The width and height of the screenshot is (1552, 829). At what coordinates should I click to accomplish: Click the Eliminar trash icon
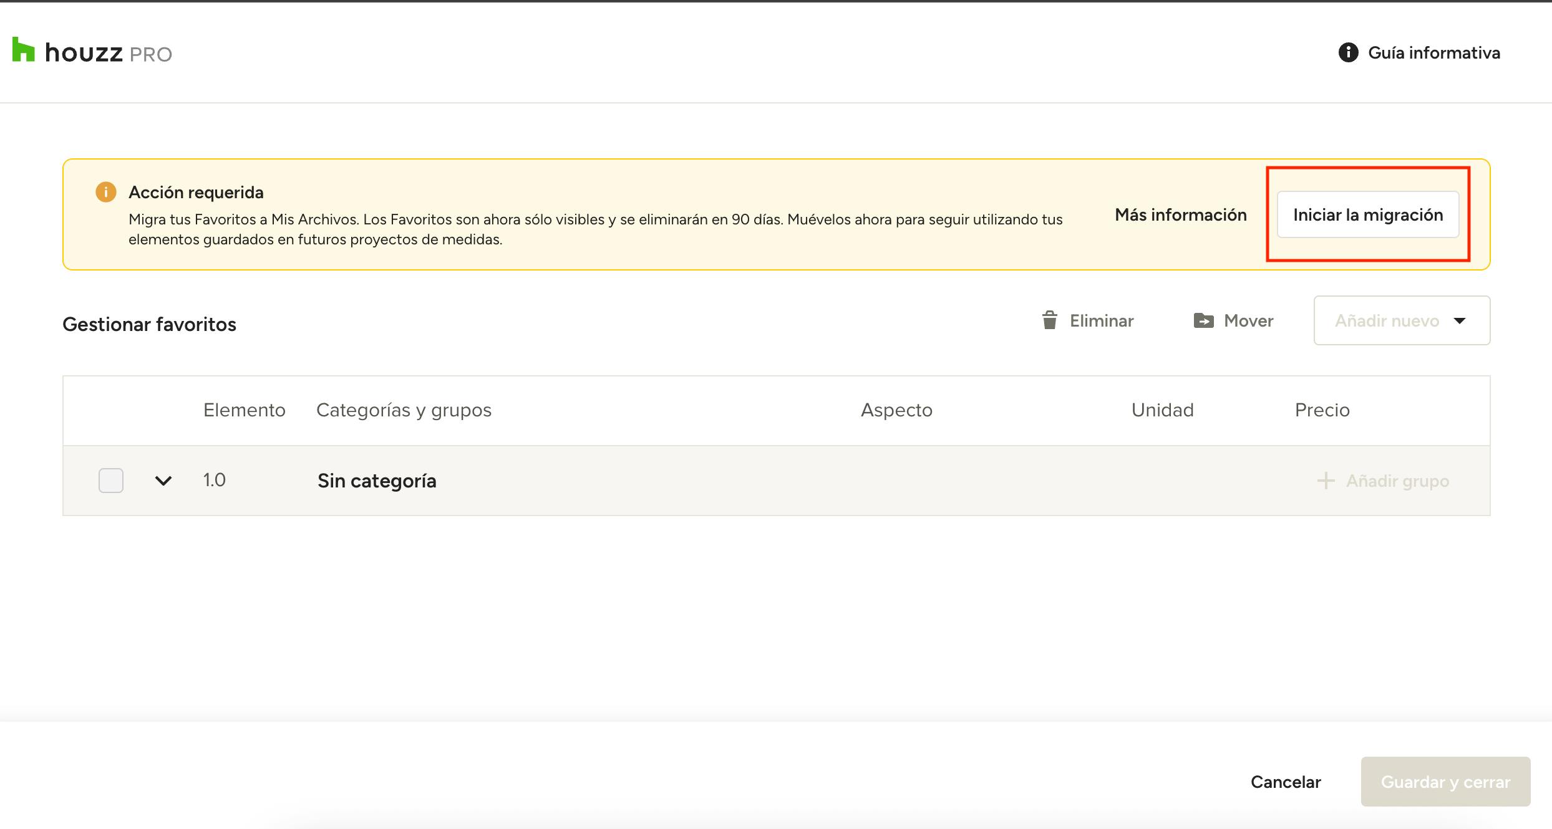[x=1050, y=320]
